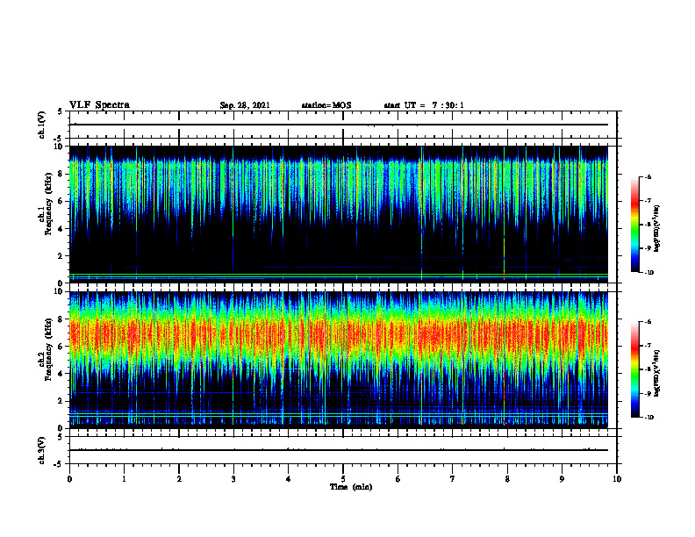Click the "-7" label on ch.2 colorbar
Viewport: 695px width, 537px height.
tap(648, 346)
